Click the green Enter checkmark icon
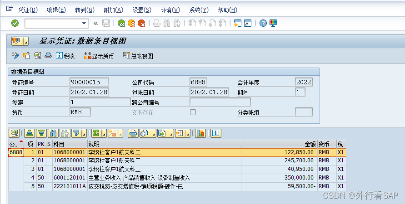 [x=15, y=23]
